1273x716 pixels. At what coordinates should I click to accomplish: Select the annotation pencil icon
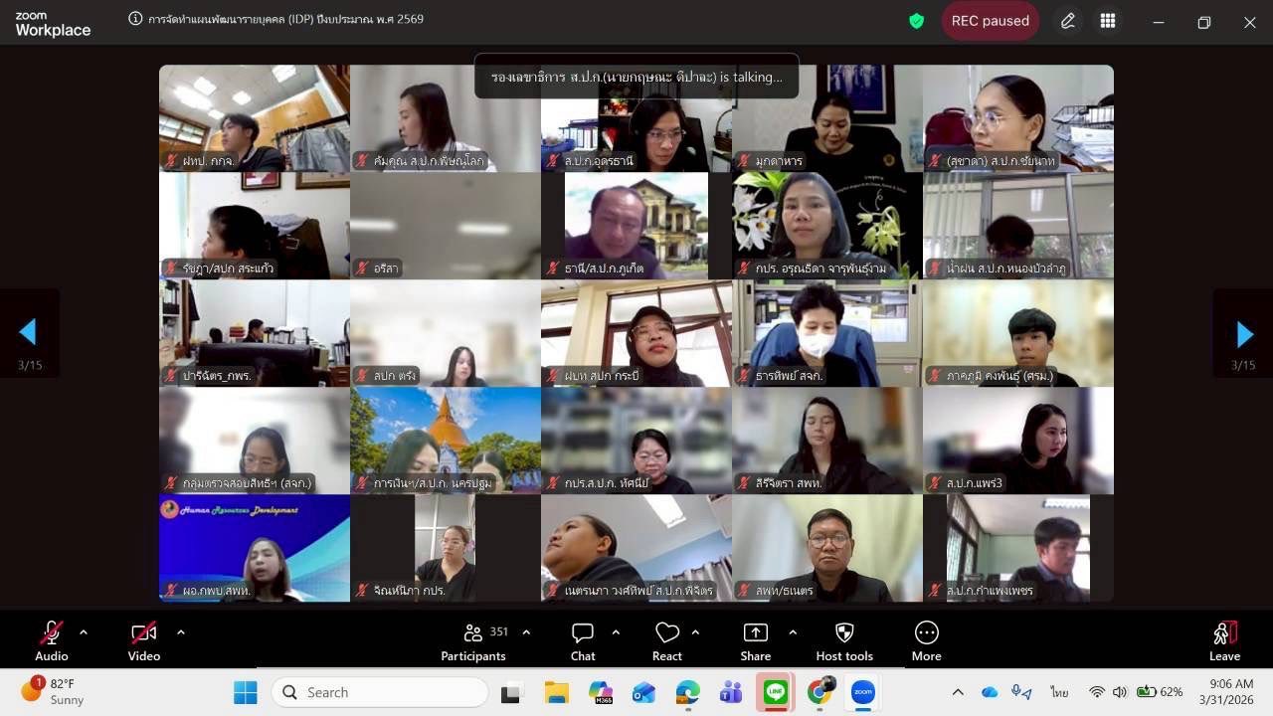[x=1067, y=20]
